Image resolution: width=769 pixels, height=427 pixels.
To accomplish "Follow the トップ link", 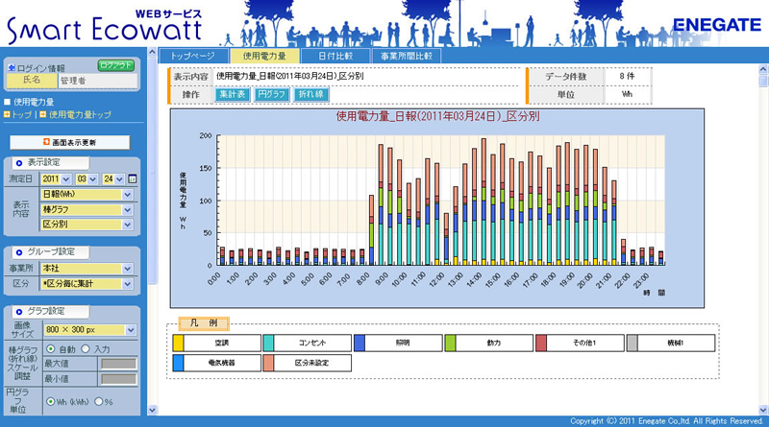I will point(21,114).
